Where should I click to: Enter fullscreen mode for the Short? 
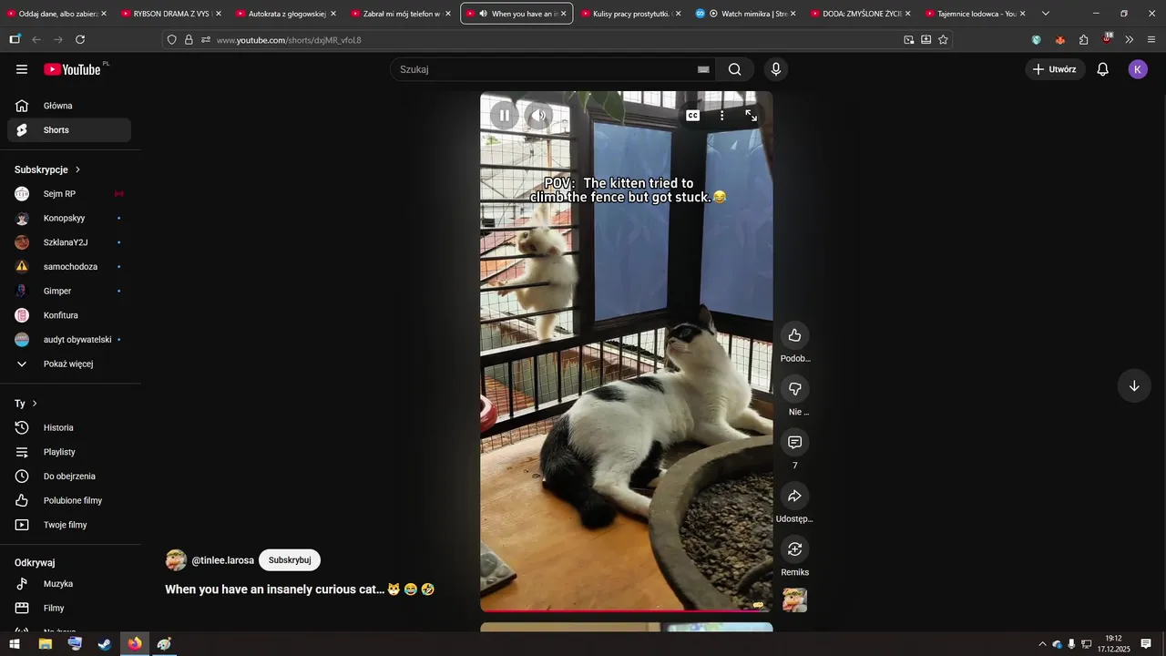coord(751,116)
